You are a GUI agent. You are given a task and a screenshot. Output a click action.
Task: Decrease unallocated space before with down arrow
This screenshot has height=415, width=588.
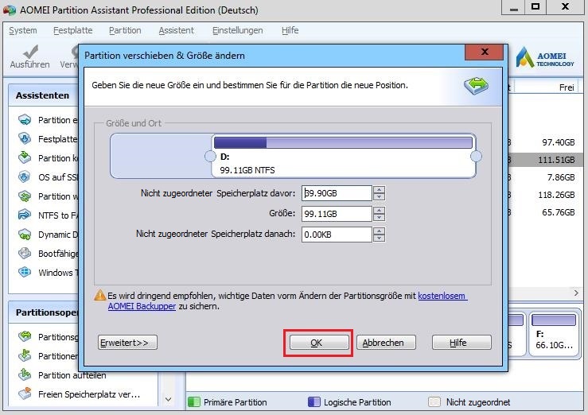coord(379,197)
